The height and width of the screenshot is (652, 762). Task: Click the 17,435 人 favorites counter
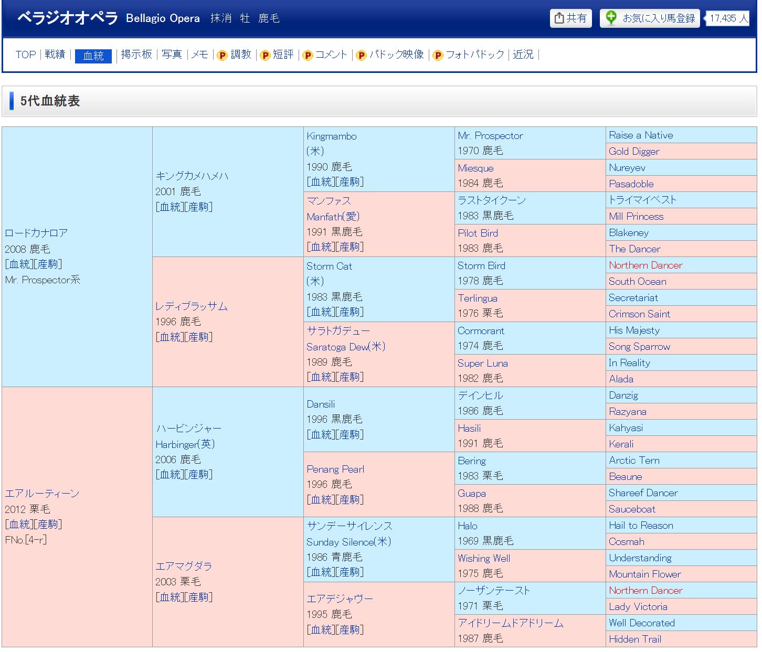pos(728,18)
